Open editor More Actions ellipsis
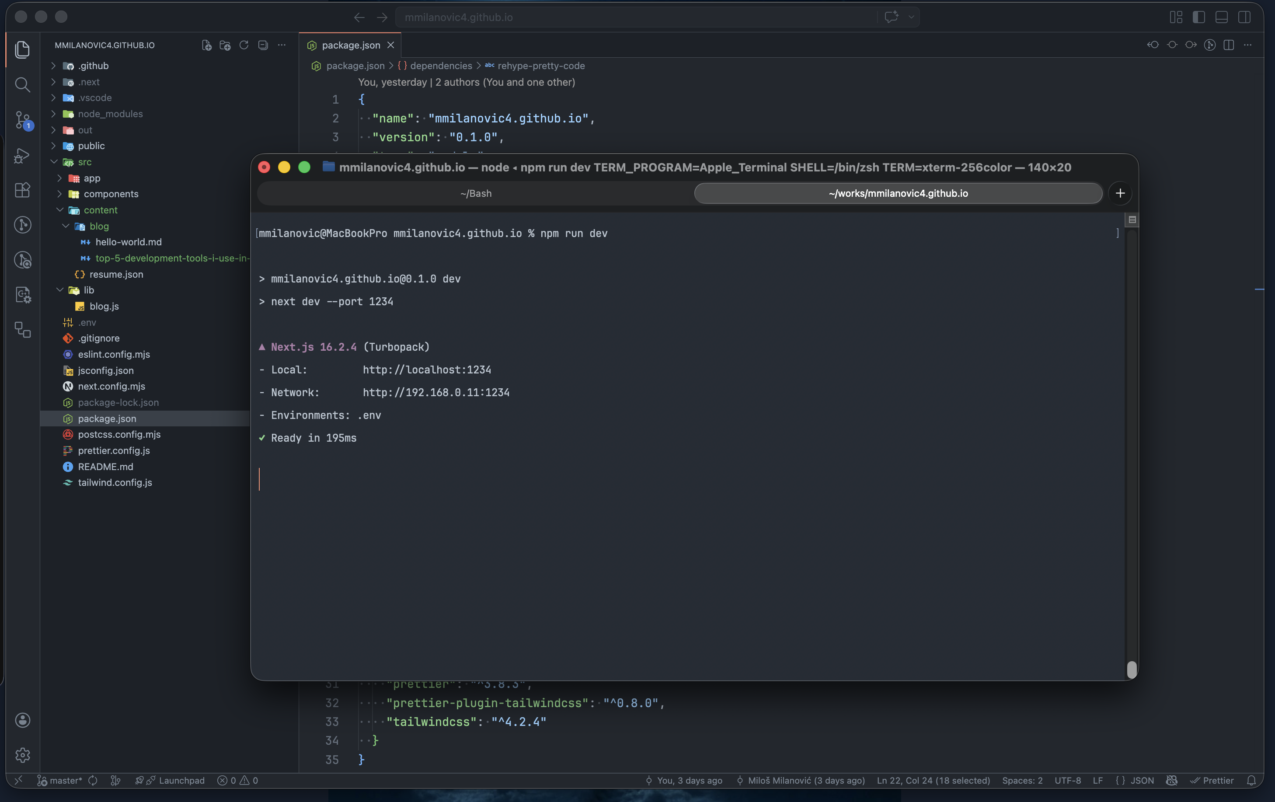The width and height of the screenshot is (1275, 802). point(1248,45)
